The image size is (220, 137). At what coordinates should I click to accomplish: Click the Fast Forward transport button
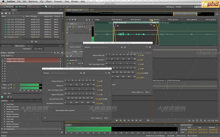(136, 120)
